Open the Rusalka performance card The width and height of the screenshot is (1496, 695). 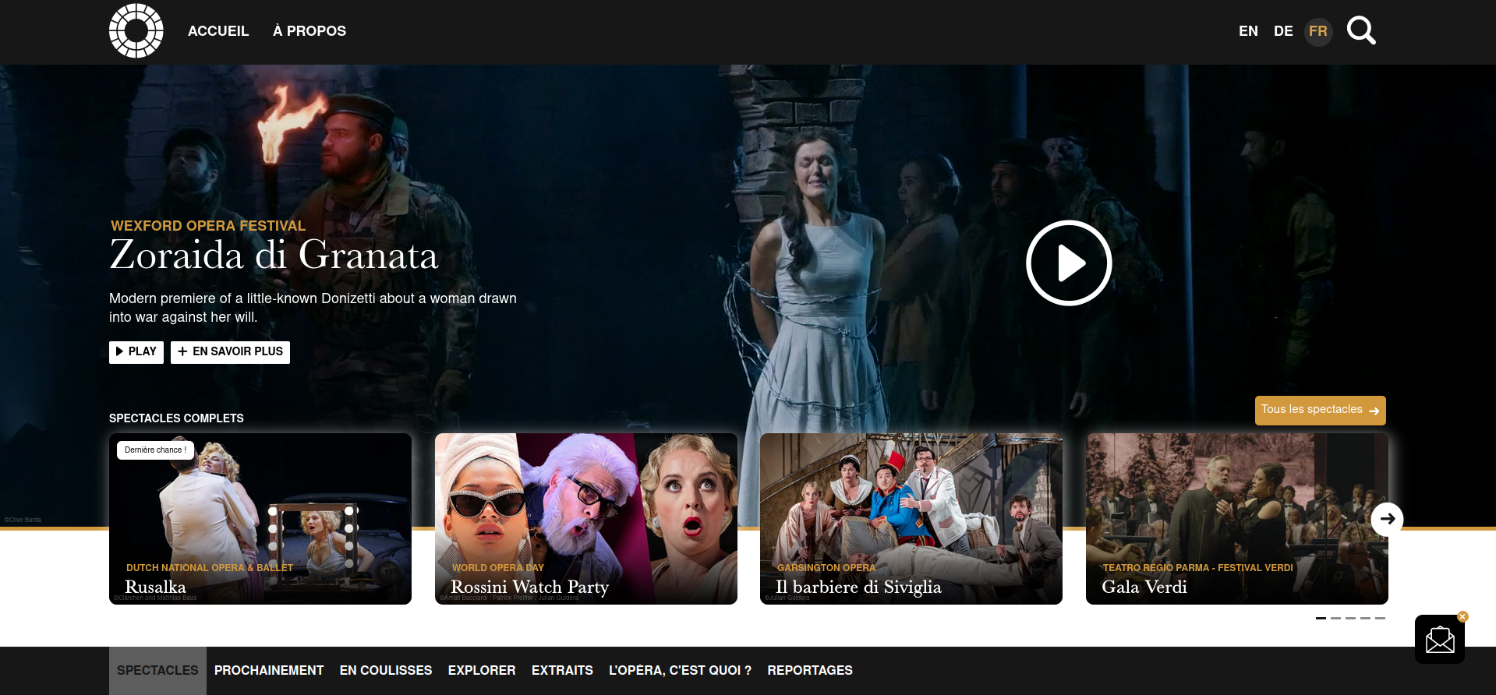[260, 519]
